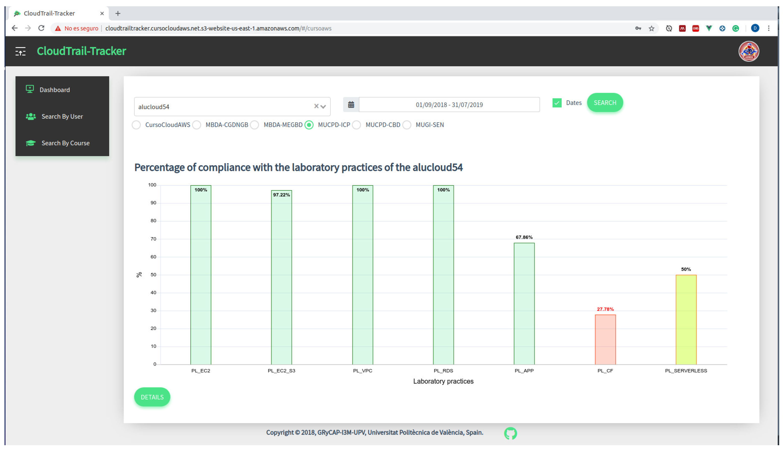Click the browser address bar URL
The height and width of the screenshot is (450, 783).
tap(218, 28)
